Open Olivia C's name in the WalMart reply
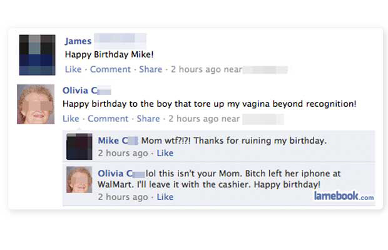This screenshot has height=250, width=388. pyautogui.click(x=119, y=173)
